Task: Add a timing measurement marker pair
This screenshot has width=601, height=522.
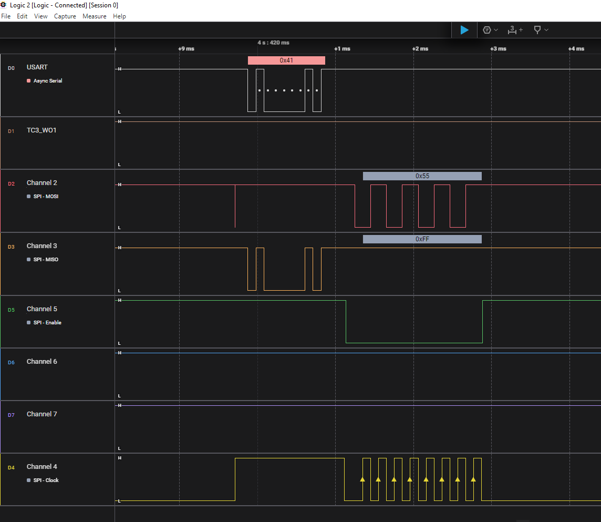Action: pos(515,30)
